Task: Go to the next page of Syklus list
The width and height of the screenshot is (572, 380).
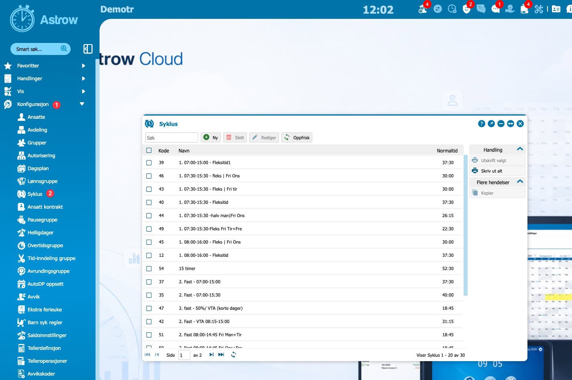Action: [212, 355]
